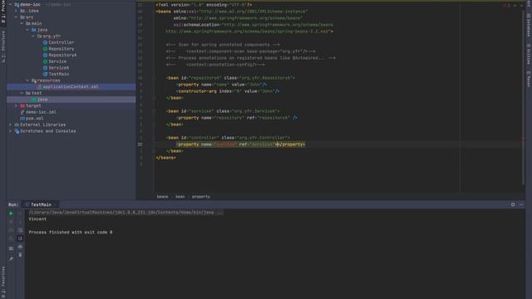Click the constructor-arg line in editor
Viewport: 532px width, 299px height.
click(228, 91)
